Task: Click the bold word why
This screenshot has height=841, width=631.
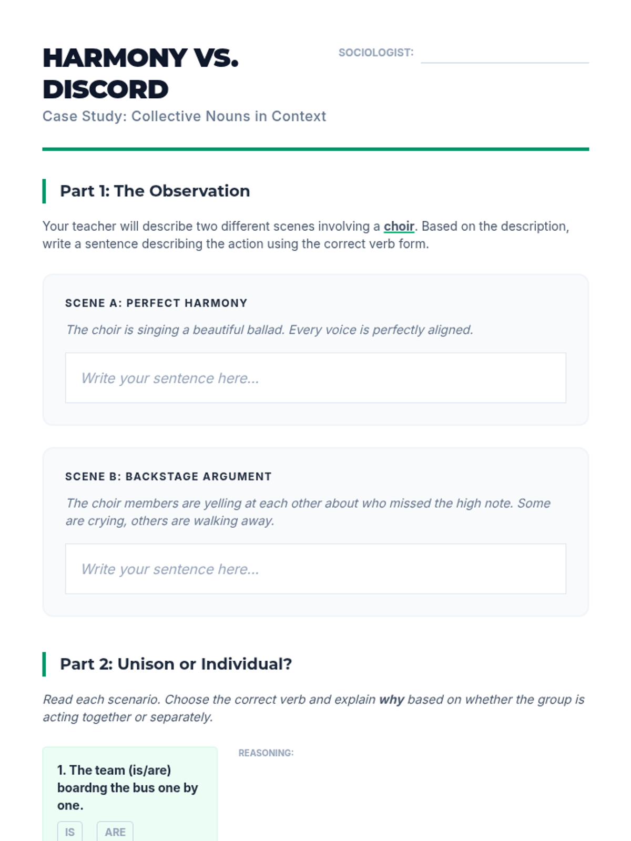Action: [392, 700]
